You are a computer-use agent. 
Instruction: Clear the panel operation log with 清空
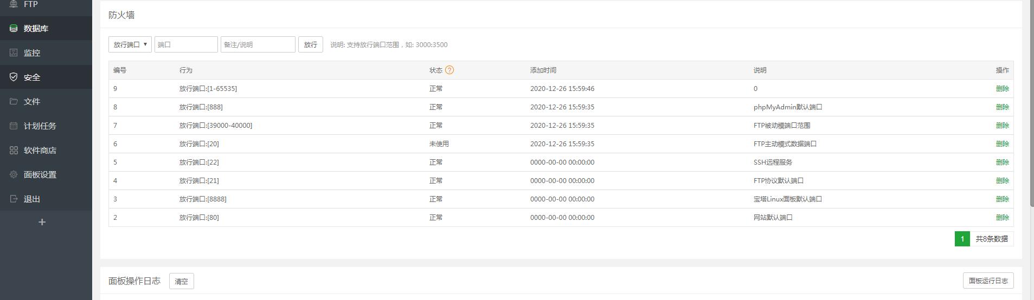[181, 281]
